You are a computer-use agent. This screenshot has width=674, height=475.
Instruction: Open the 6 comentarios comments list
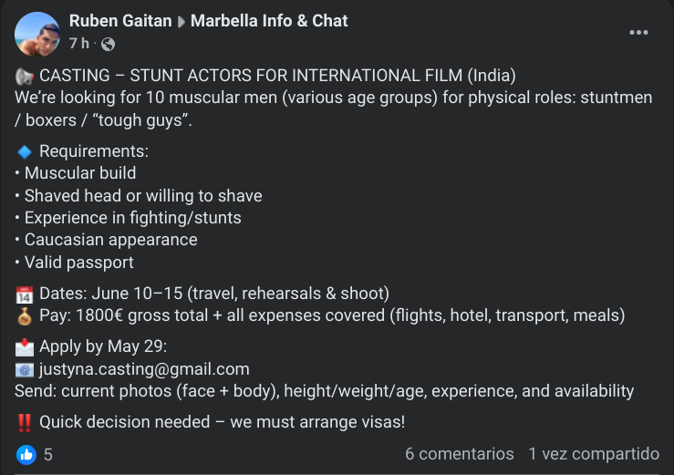click(x=460, y=454)
